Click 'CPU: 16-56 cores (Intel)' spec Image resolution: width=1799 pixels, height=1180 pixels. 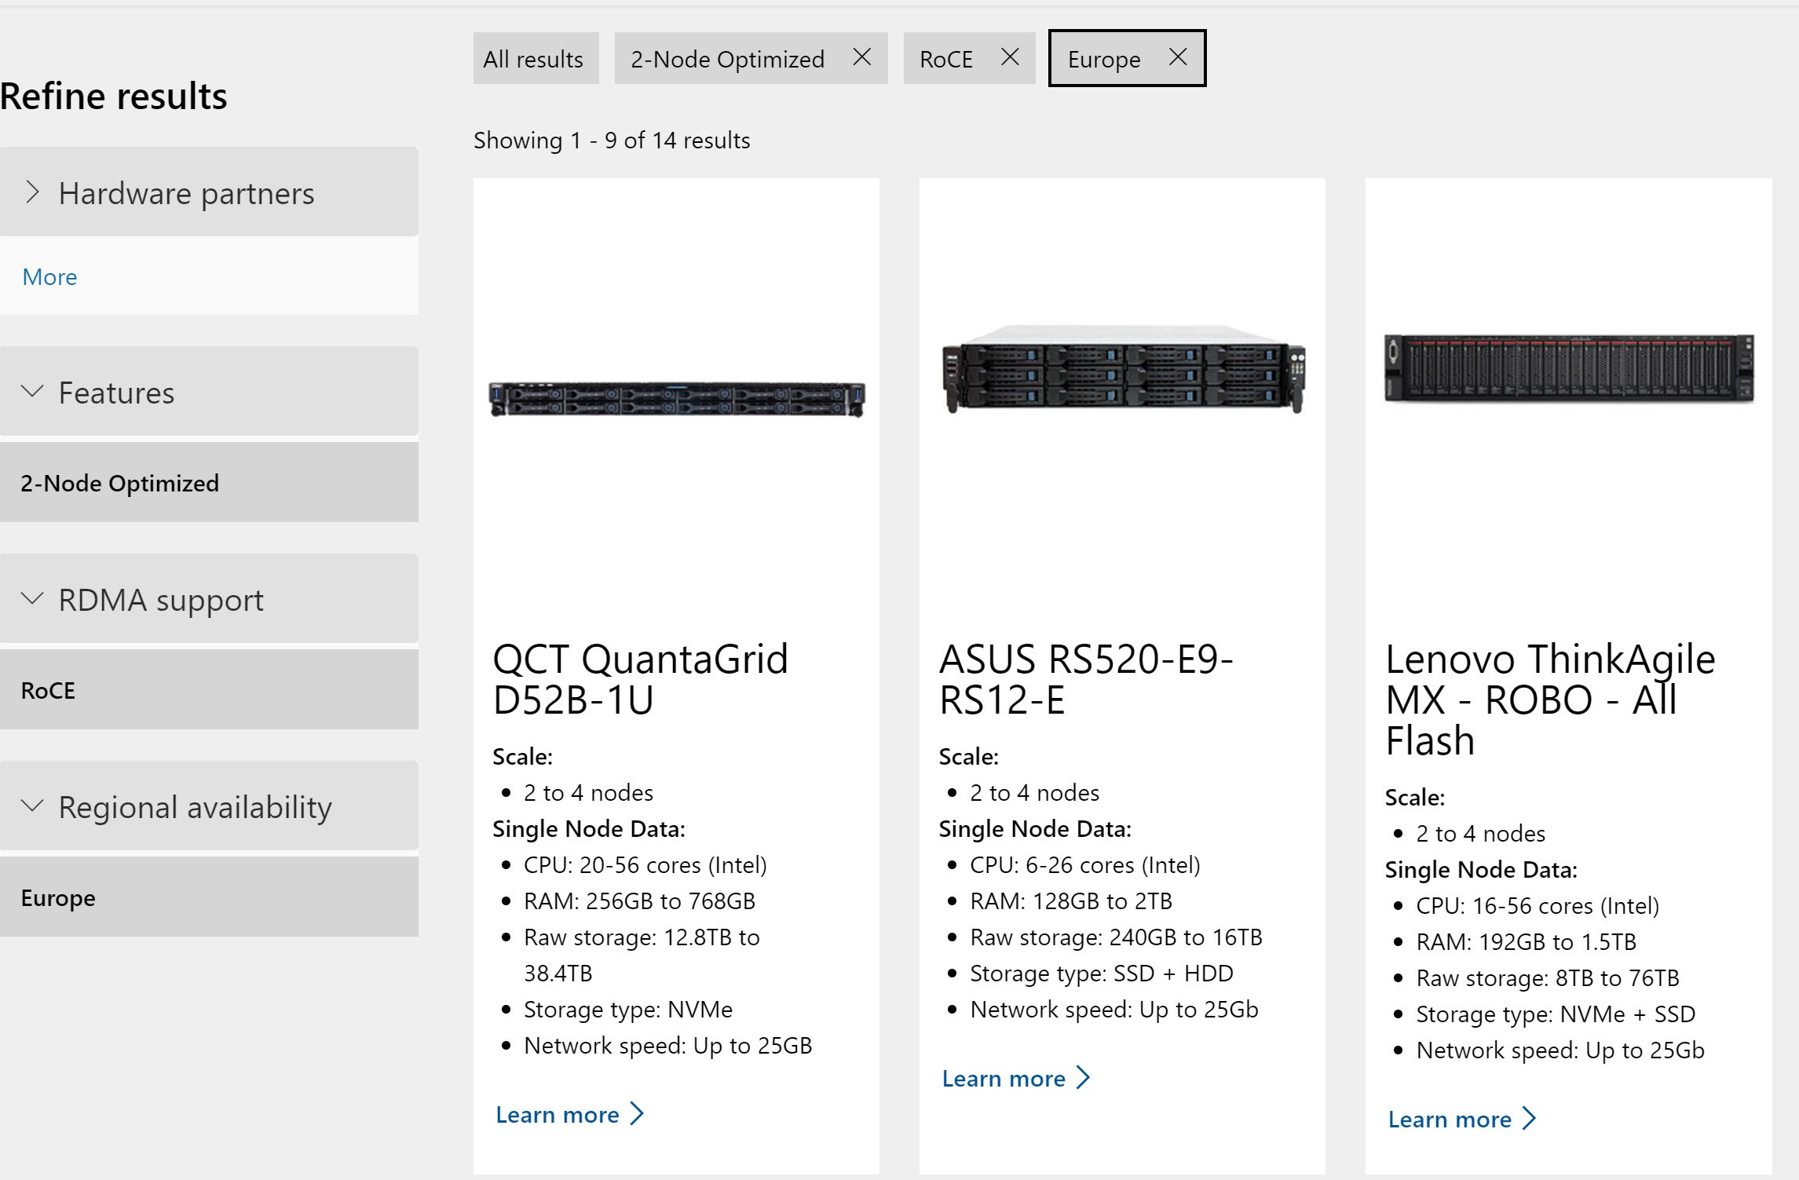coord(1538,905)
